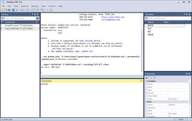This screenshot has width=192, height=121.
Task: Open the File menu
Action: 3,6
